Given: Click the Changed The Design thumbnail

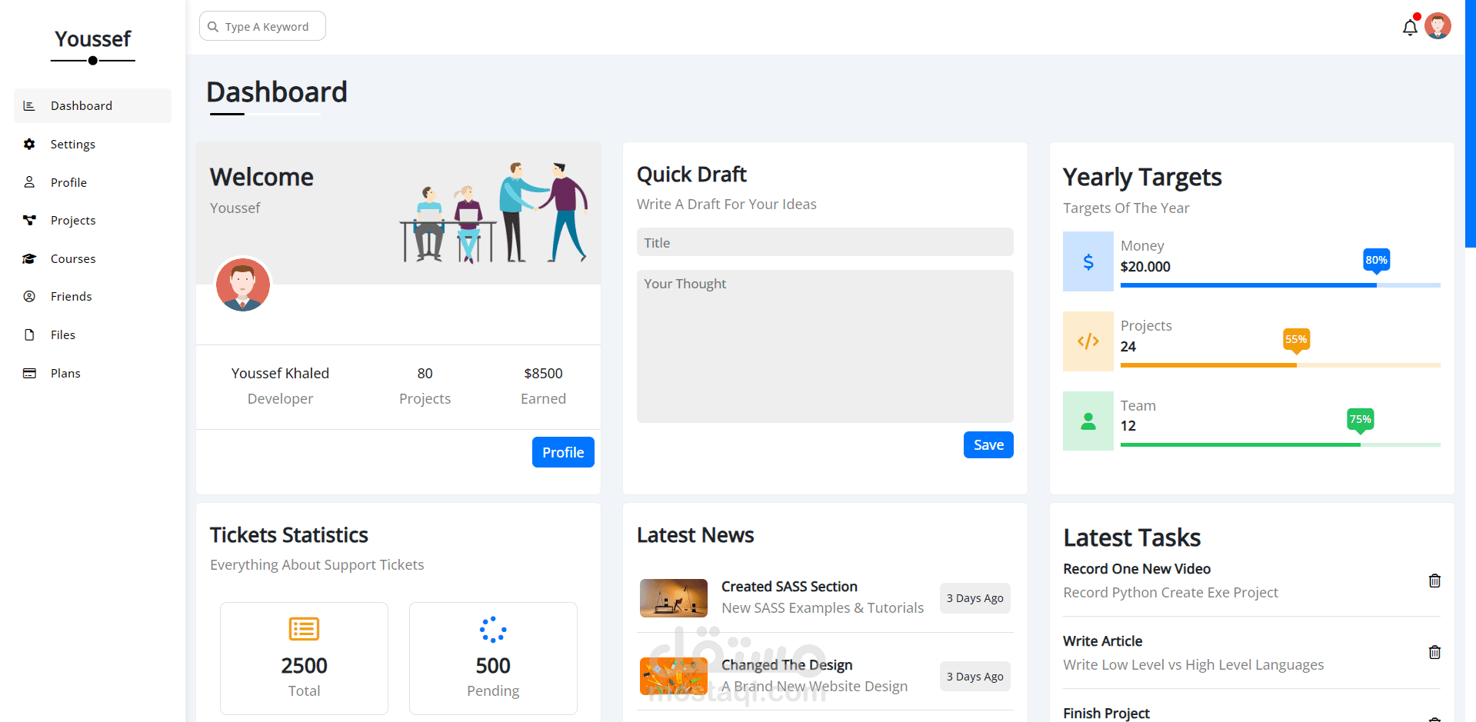Looking at the screenshot, I should [674, 676].
